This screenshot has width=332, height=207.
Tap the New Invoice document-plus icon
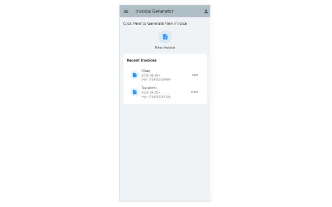point(165,37)
